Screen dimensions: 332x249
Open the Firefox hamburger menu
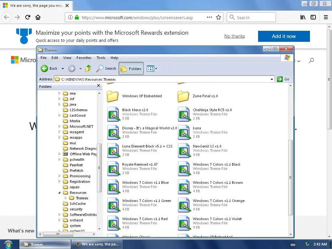(326, 18)
